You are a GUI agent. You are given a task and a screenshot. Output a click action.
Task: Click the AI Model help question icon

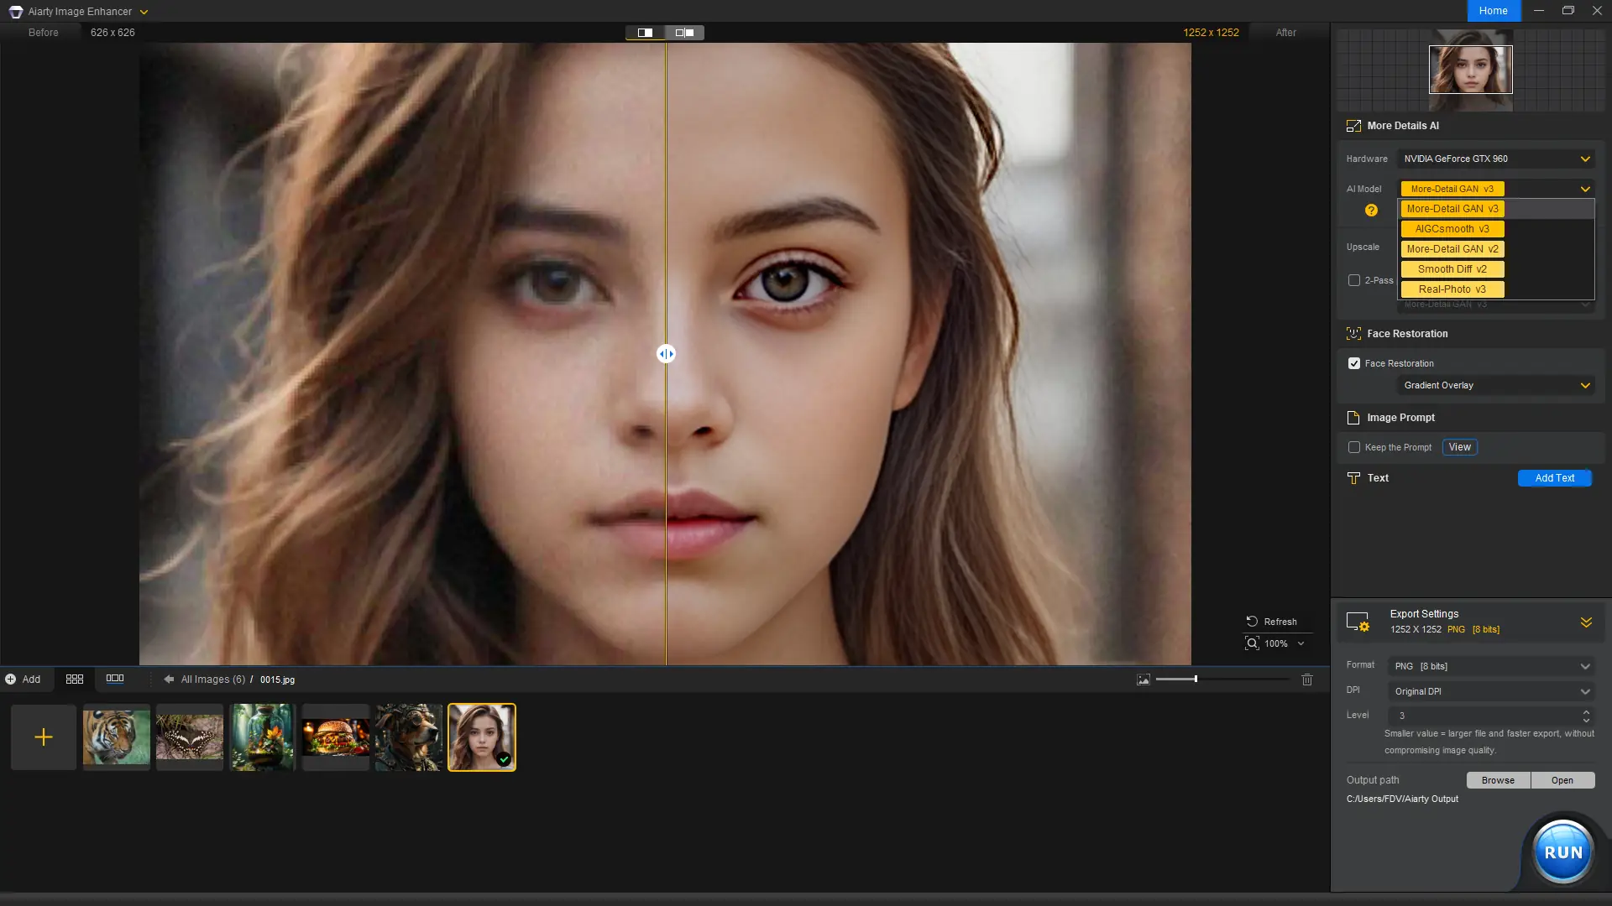tap(1371, 211)
